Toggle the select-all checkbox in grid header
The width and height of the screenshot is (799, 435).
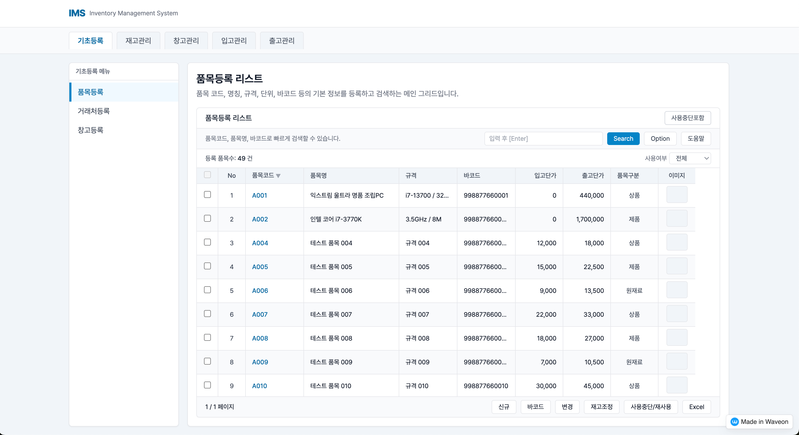pos(207,175)
